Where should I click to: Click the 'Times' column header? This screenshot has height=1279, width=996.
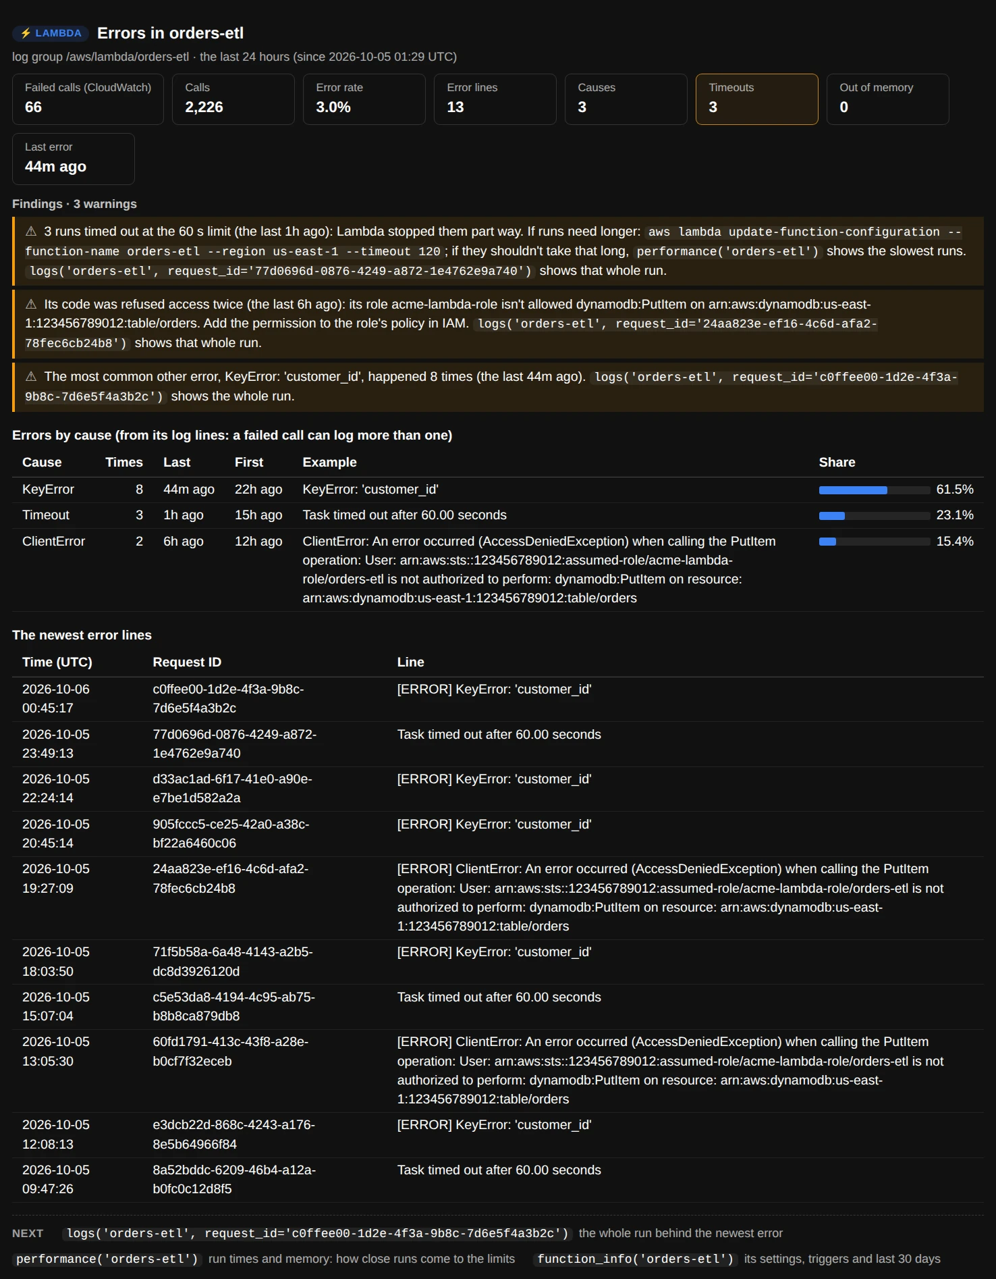[x=124, y=463]
